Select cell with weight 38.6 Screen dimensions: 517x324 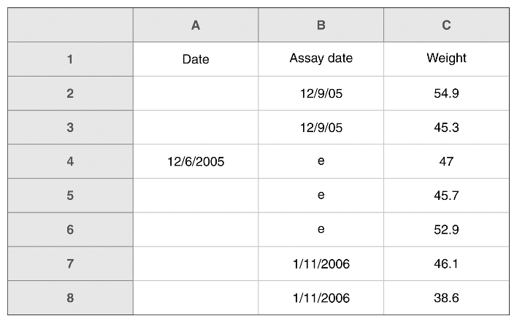coord(446,298)
